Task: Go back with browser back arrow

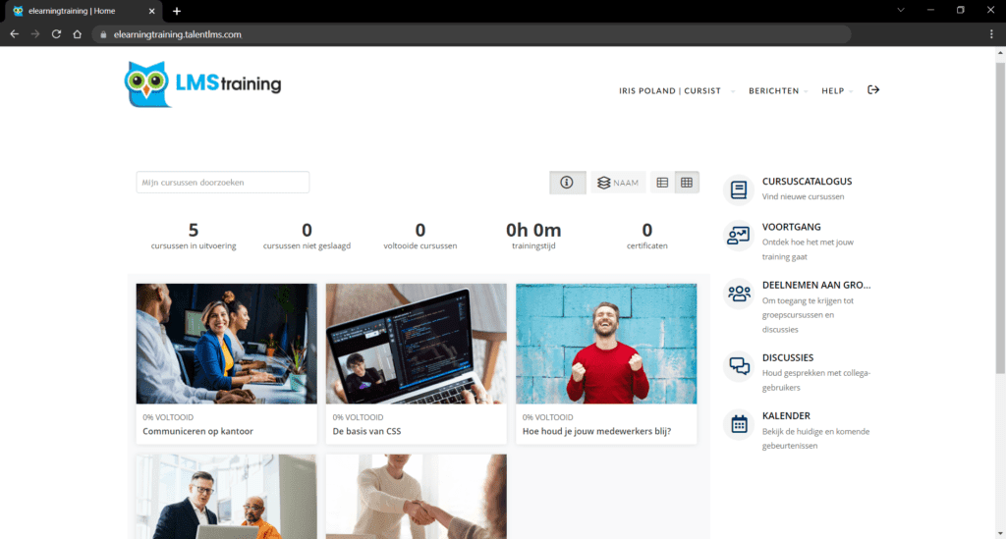Action: click(x=14, y=34)
